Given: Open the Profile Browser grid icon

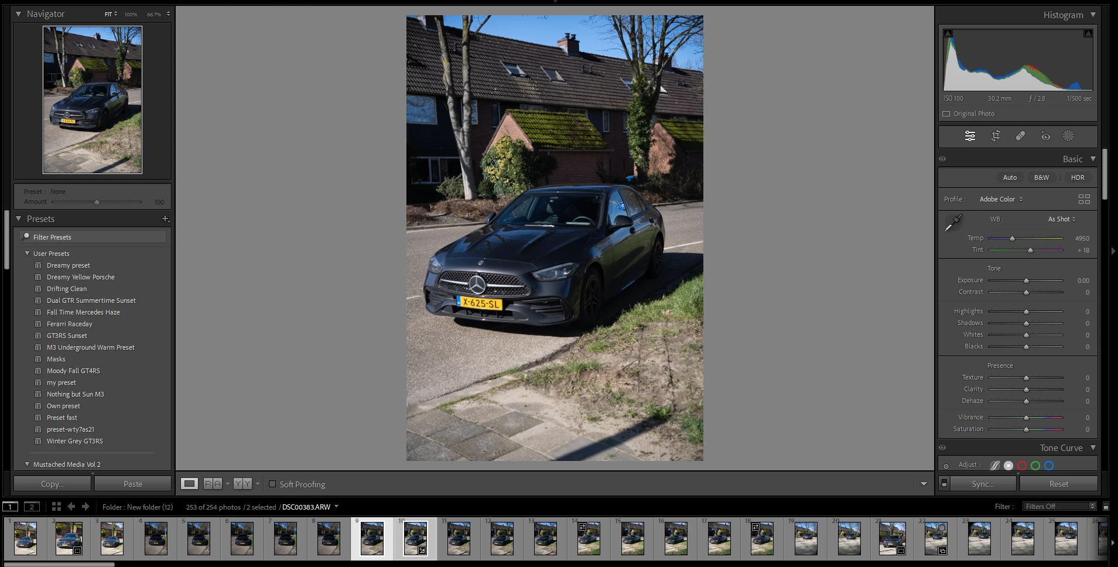Looking at the screenshot, I should click(1084, 199).
